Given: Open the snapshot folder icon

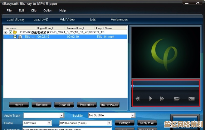Looking at the screenshot, I should pos(177,99).
